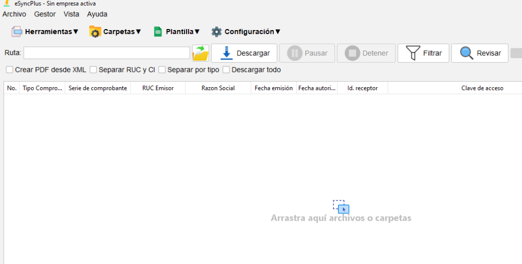Expand the Herramientas dropdown arrow
Viewport: 522px width, 264px height.
(76, 32)
